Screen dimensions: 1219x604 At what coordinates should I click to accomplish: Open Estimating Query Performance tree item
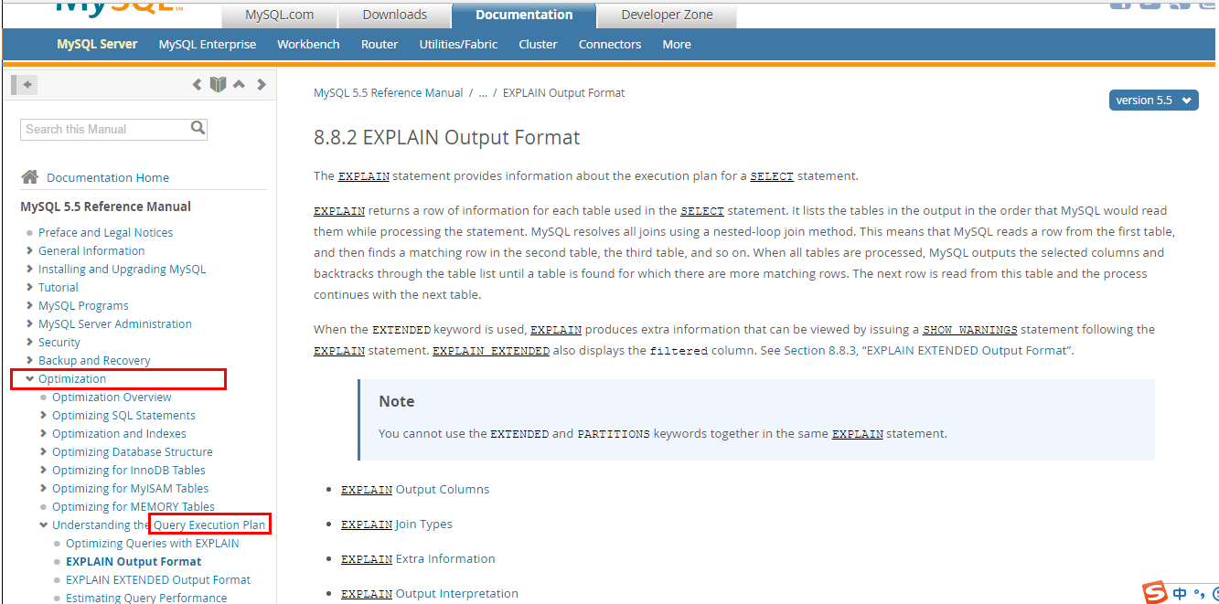(x=146, y=598)
